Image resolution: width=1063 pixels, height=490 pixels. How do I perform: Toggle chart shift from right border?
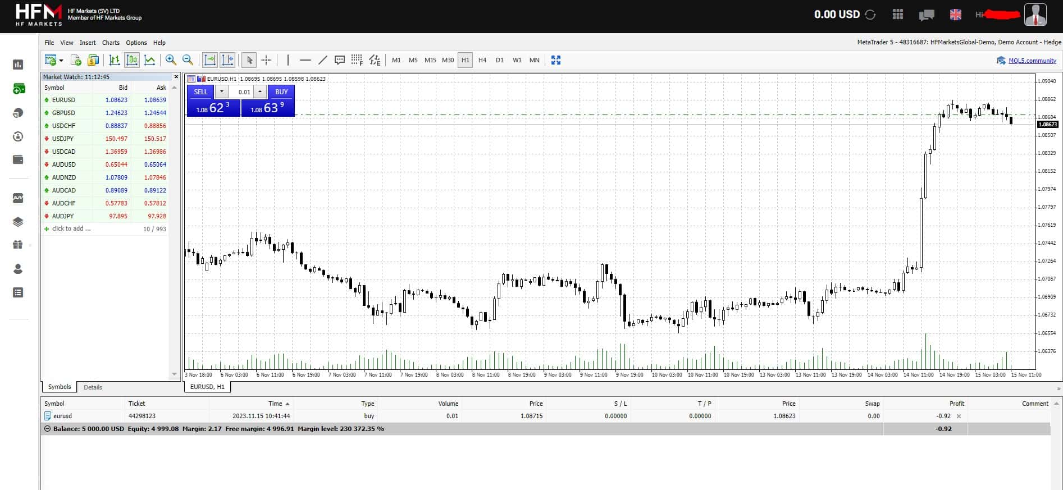(227, 60)
